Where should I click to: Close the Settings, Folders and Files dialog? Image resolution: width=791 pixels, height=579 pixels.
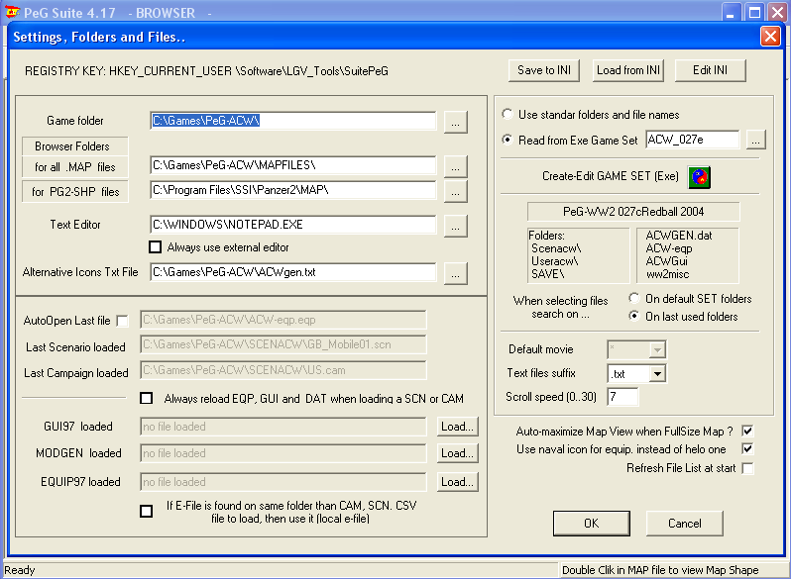(770, 37)
